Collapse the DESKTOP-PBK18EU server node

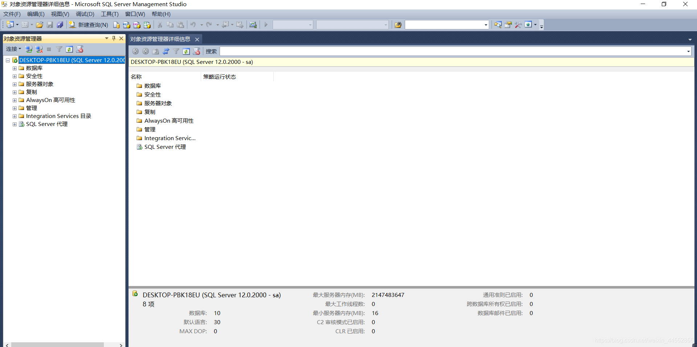click(x=8, y=60)
